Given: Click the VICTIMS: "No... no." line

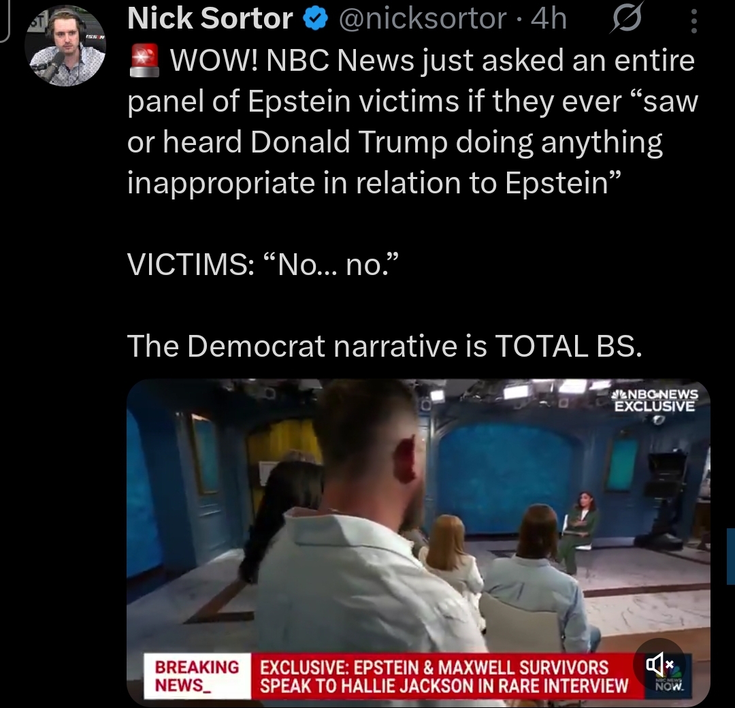Looking at the screenshot, I should tap(263, 265).
